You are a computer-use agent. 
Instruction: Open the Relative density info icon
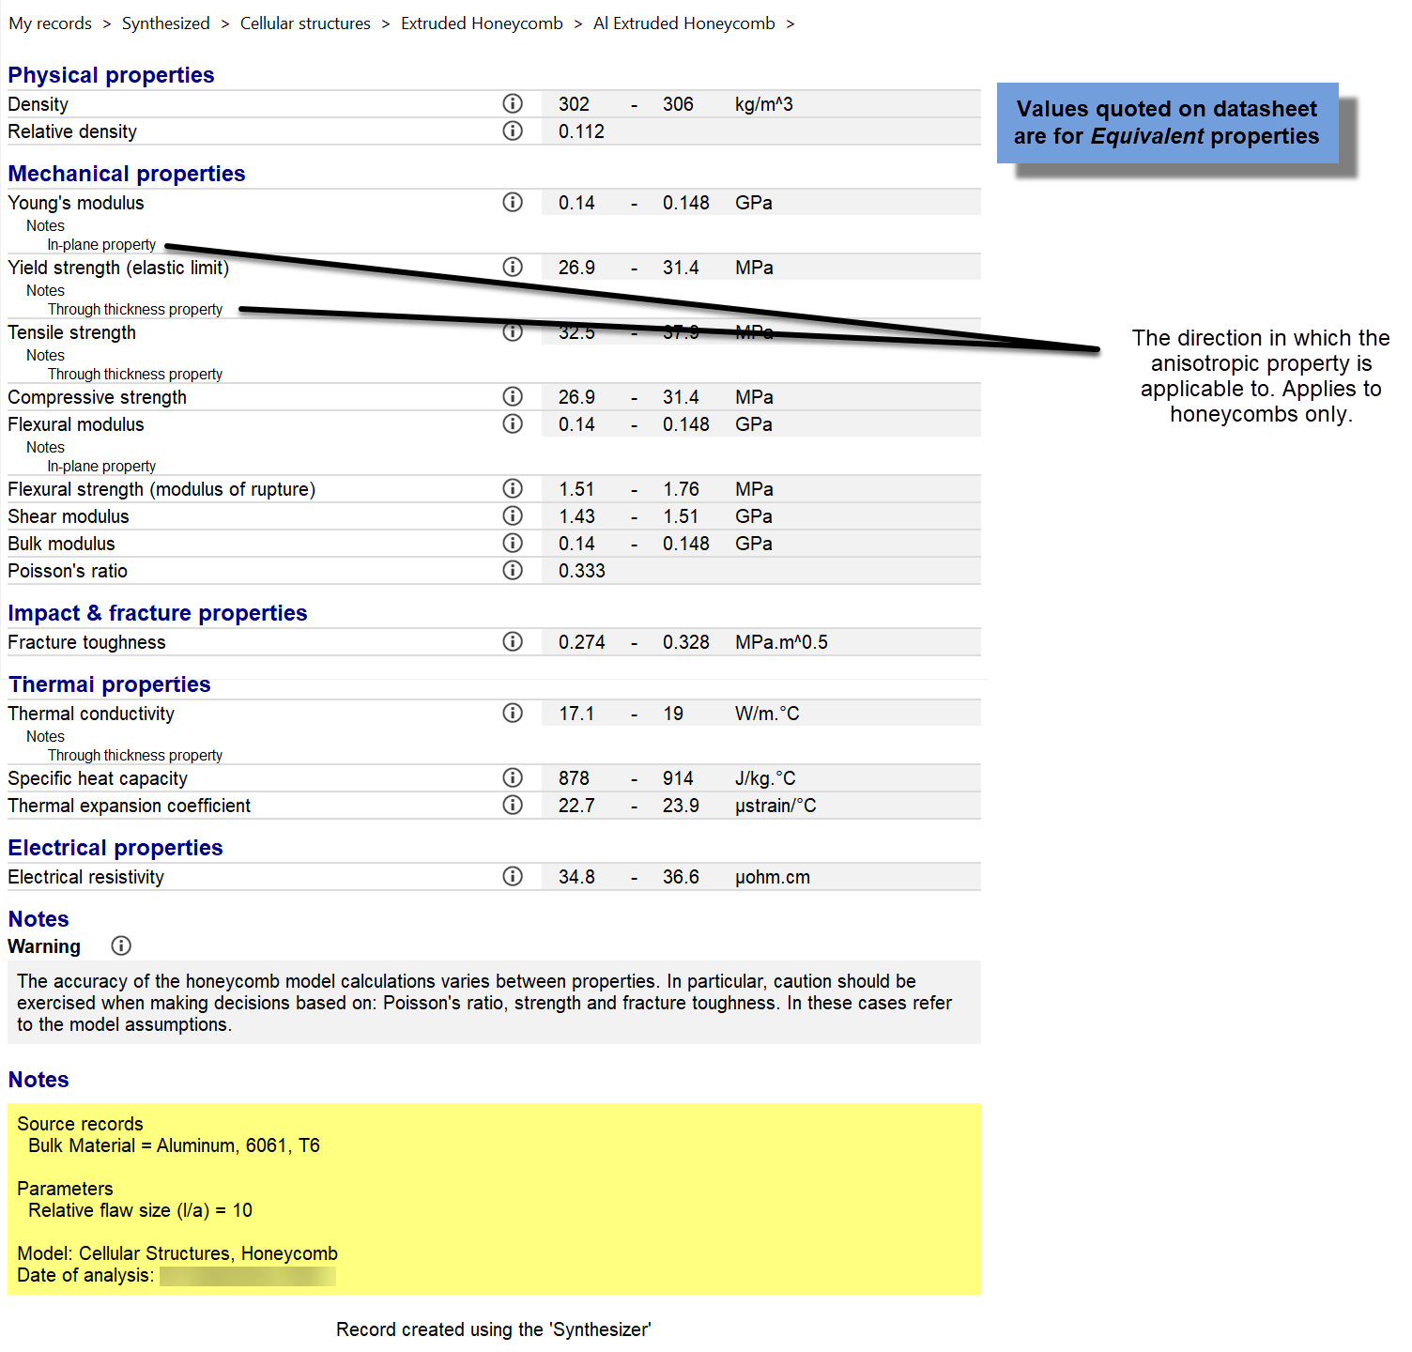point(513,131)
